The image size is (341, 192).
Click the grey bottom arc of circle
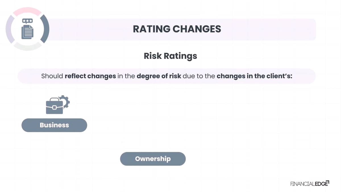tap(28, 47)
